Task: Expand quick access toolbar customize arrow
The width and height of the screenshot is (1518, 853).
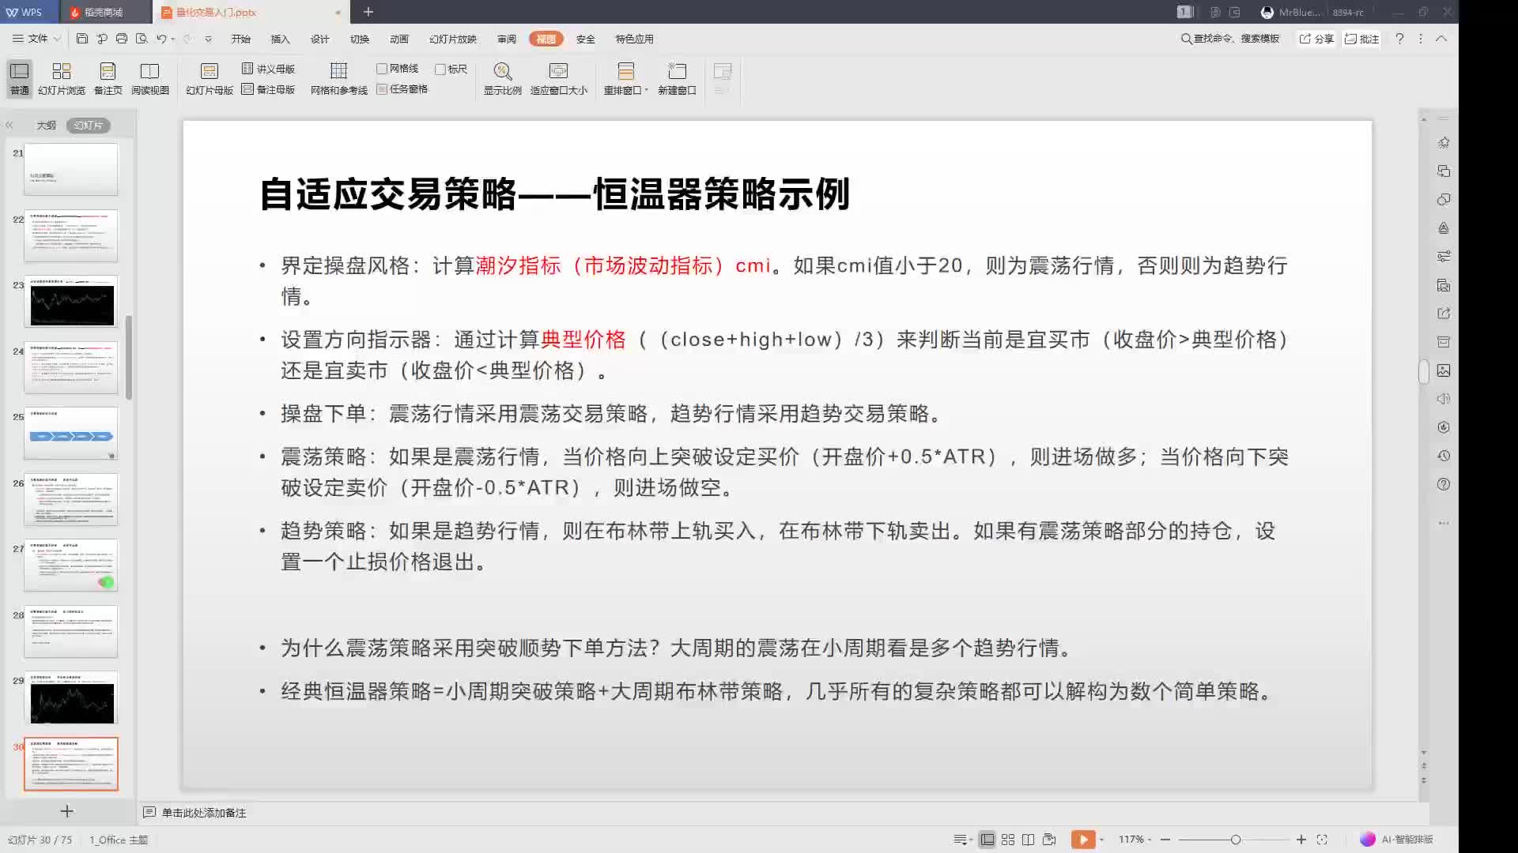Action: (x=208, y=39)
